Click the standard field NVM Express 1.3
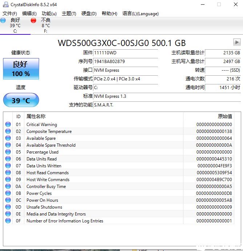 click(167, 96)
